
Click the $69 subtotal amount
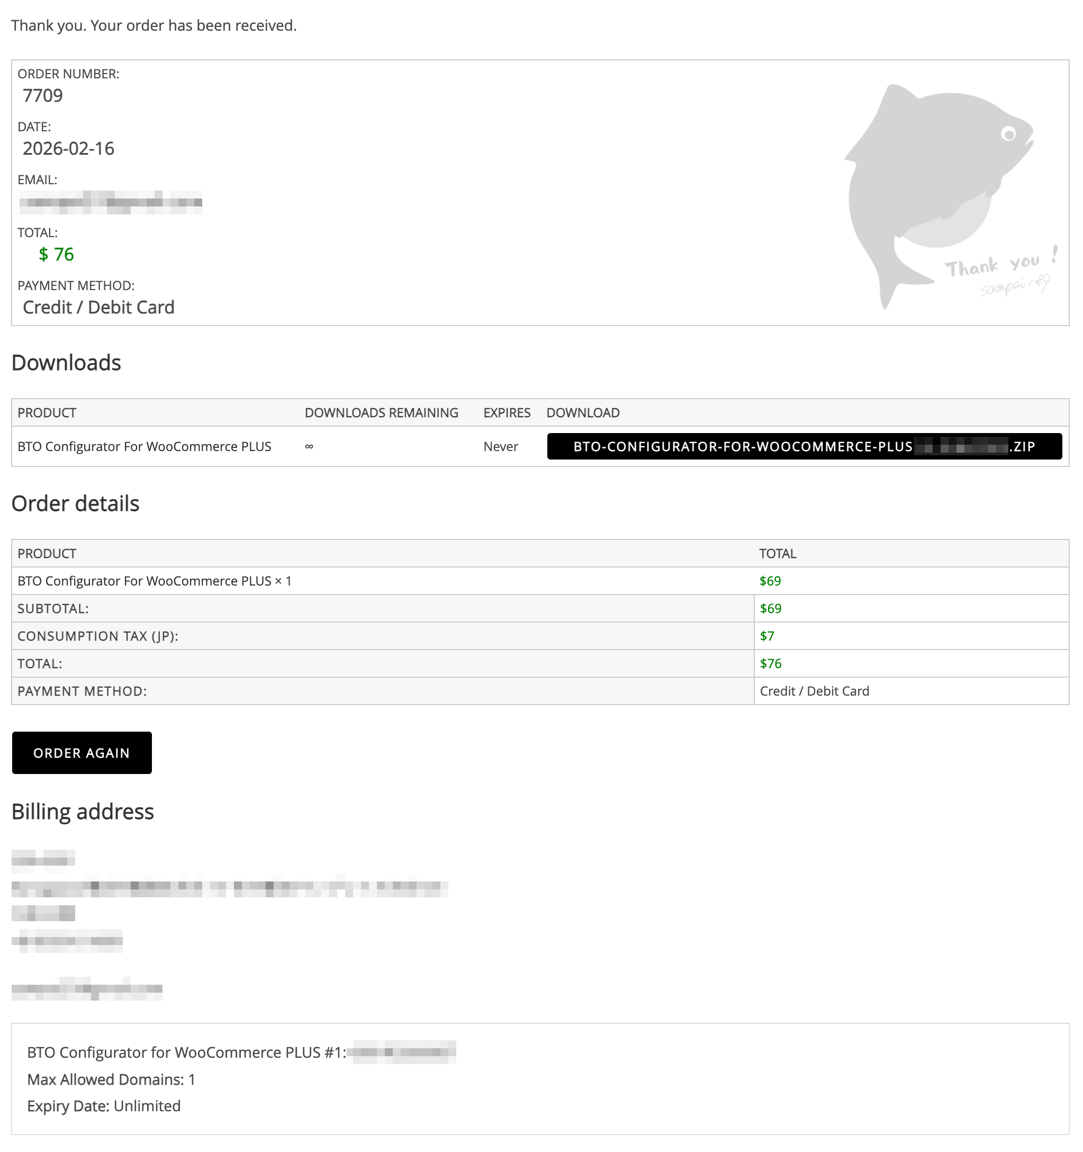point(770,608)
